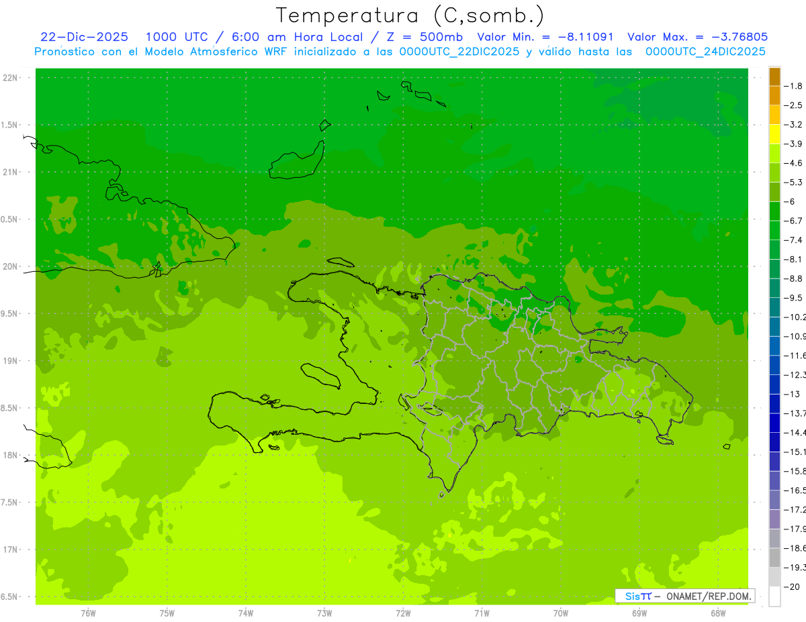
Task: Click the 'Temperatura (C,somb.)' chart title
Action: pyautogui.click(x=410, y=15)
